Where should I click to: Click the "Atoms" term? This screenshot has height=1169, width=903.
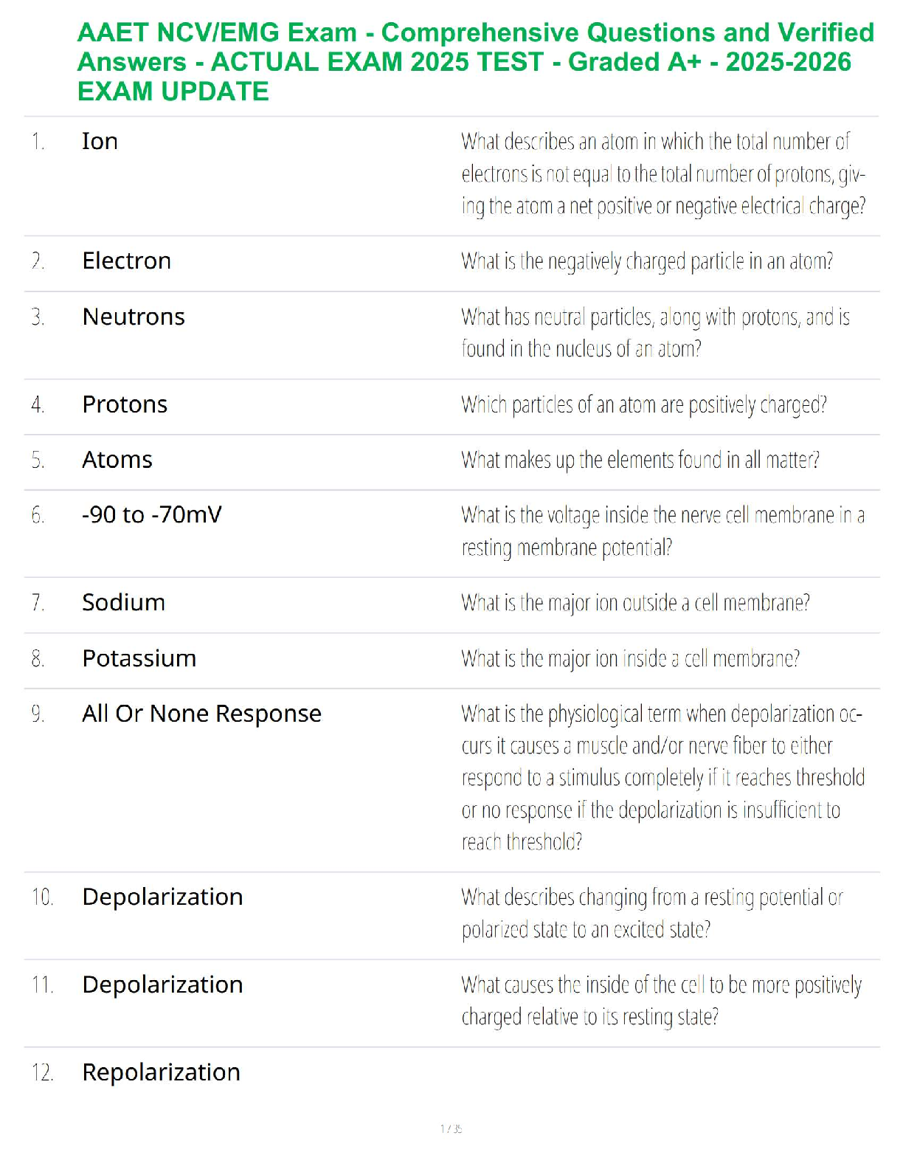click(117, 460)
